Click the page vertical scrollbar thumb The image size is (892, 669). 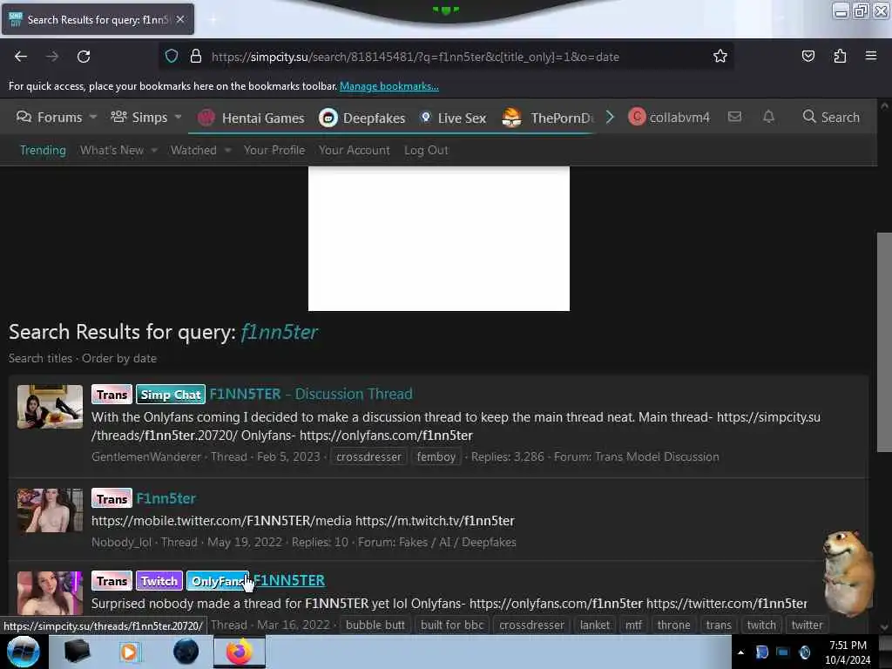(x=884, y=341)
